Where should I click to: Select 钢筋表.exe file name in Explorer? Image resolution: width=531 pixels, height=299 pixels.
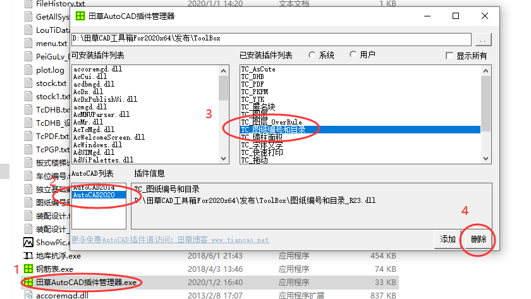point(54,269)
